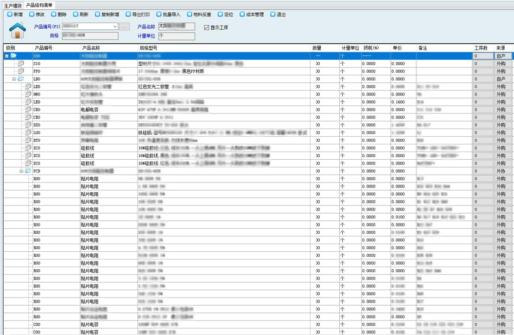Open 成本管理 cost management

pyautogui.click(x=243, y=14)
